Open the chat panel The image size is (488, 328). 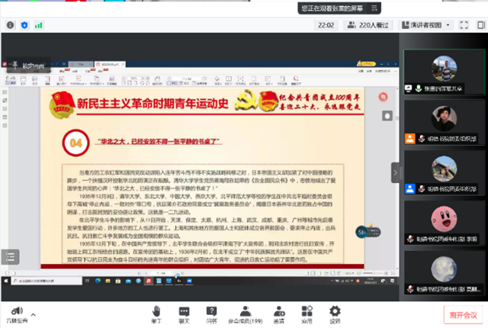tap(184, 314)
